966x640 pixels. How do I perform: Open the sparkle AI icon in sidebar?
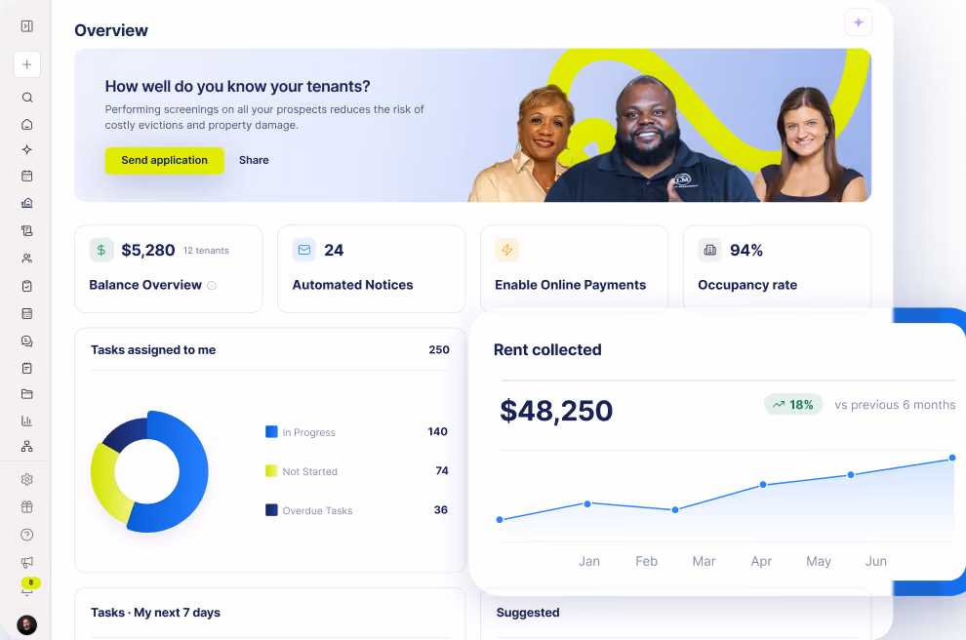tap(27, 149)
